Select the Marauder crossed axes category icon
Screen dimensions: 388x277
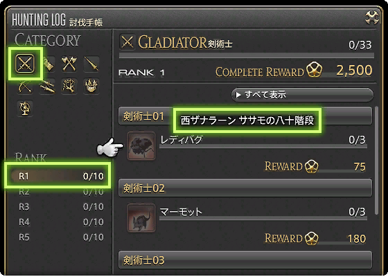(69, 64)
